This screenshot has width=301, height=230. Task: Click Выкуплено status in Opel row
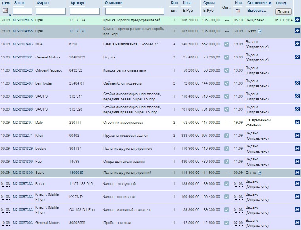tap(255, 20)
